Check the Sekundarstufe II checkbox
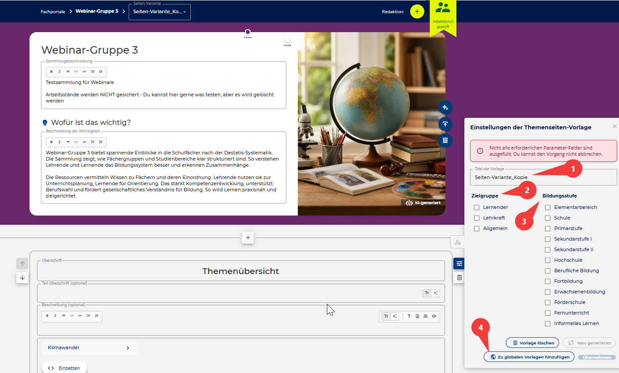Screen dimensions: 619x373 pos(548,249)
